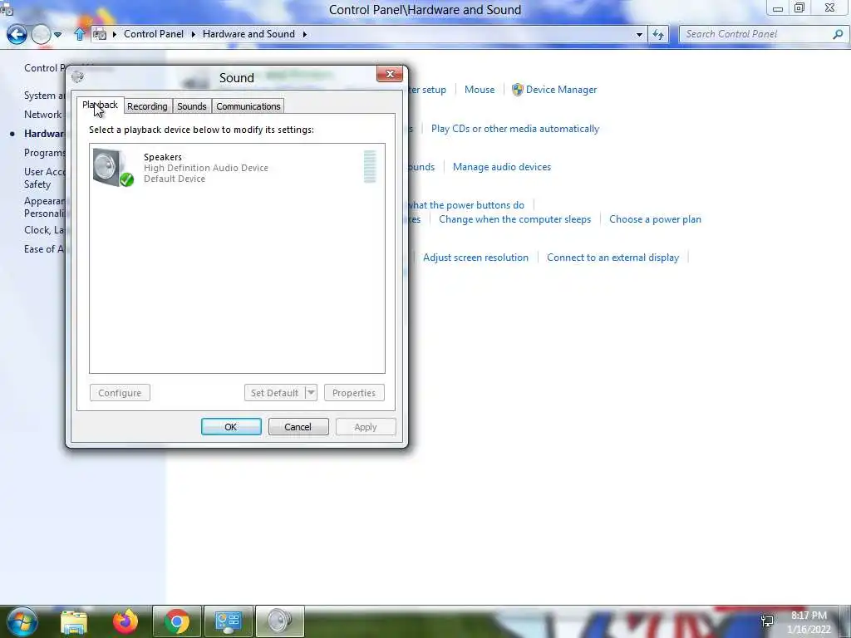The image size is (851, 638).
Task: Click the network tray icon
Action: pyautogui.click(x=767, y=621)
